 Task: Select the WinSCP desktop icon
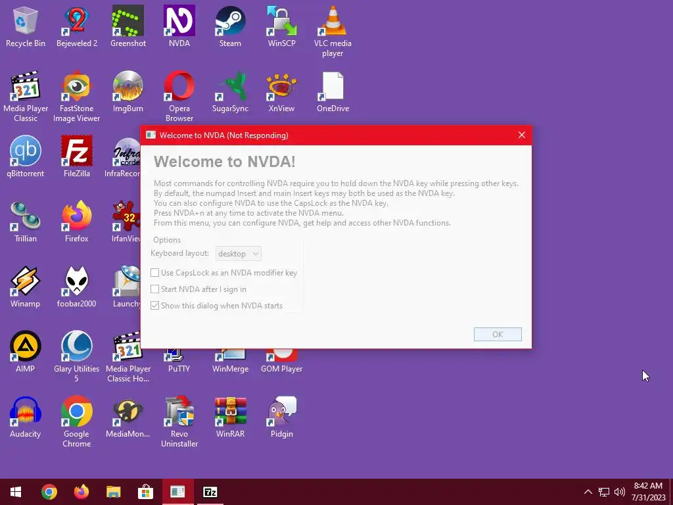click(281, 26)
